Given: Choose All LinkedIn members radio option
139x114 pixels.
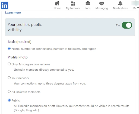Looking at the screenshot, I should (9, 92).
